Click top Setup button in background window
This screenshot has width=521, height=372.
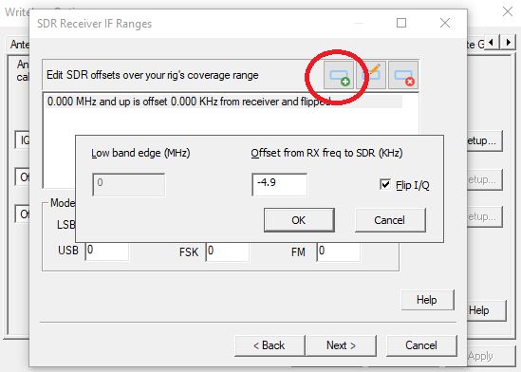[484, 140]
